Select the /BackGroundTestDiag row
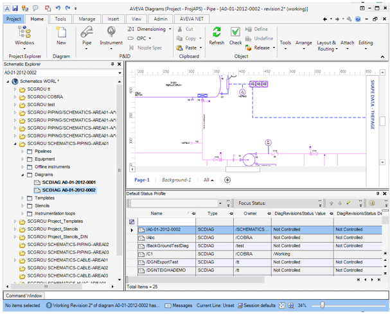 coord(260,246)
